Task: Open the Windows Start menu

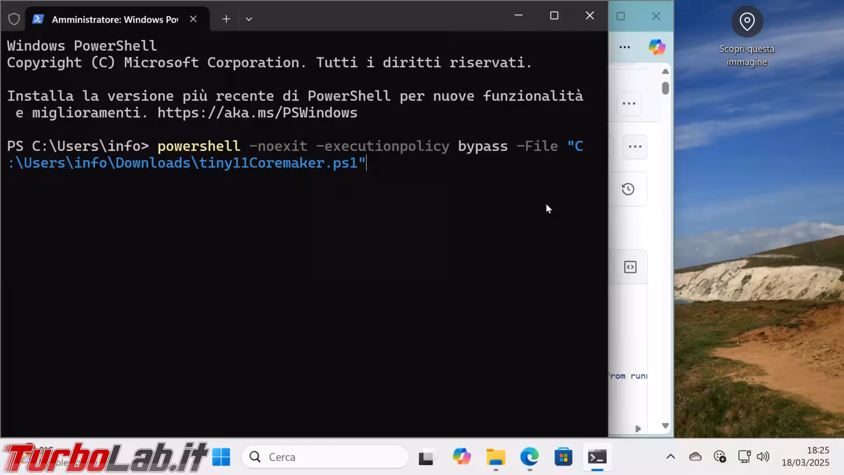Action: [x=221, y=457]
